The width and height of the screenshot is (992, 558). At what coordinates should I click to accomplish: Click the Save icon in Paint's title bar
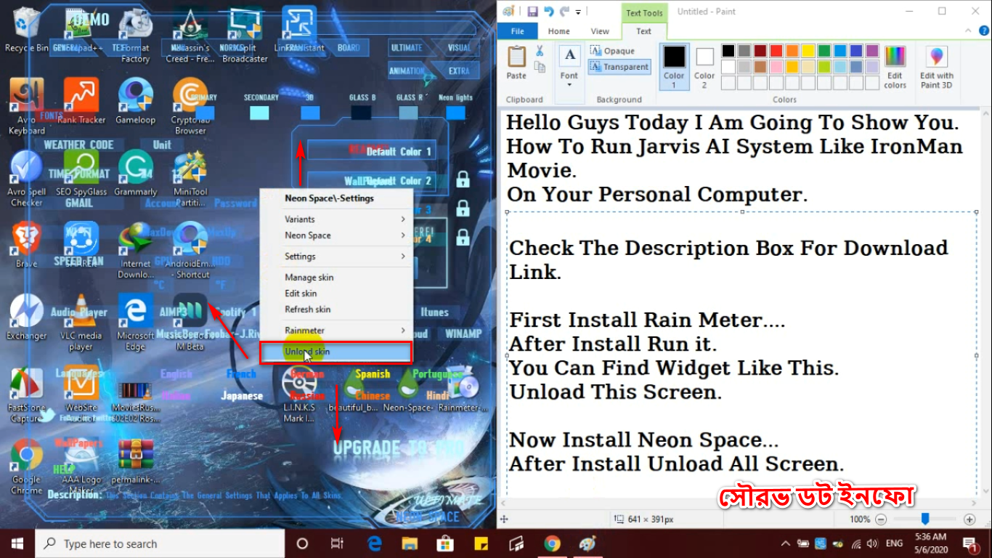pyautogui.click(x=532, y=12)
